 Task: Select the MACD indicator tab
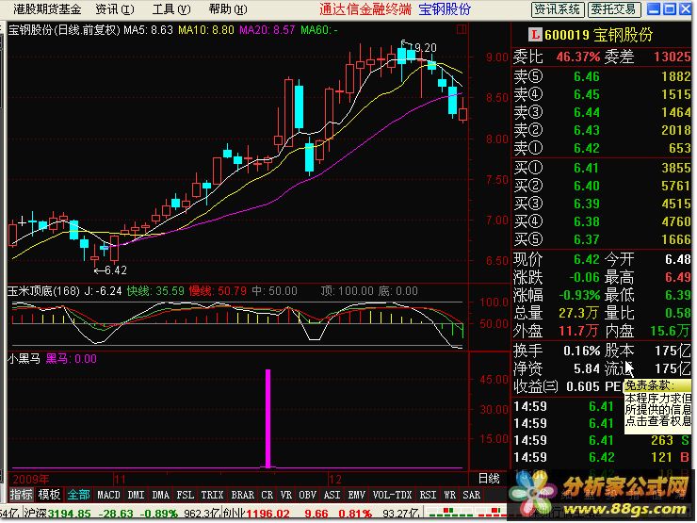click(108, 495)
